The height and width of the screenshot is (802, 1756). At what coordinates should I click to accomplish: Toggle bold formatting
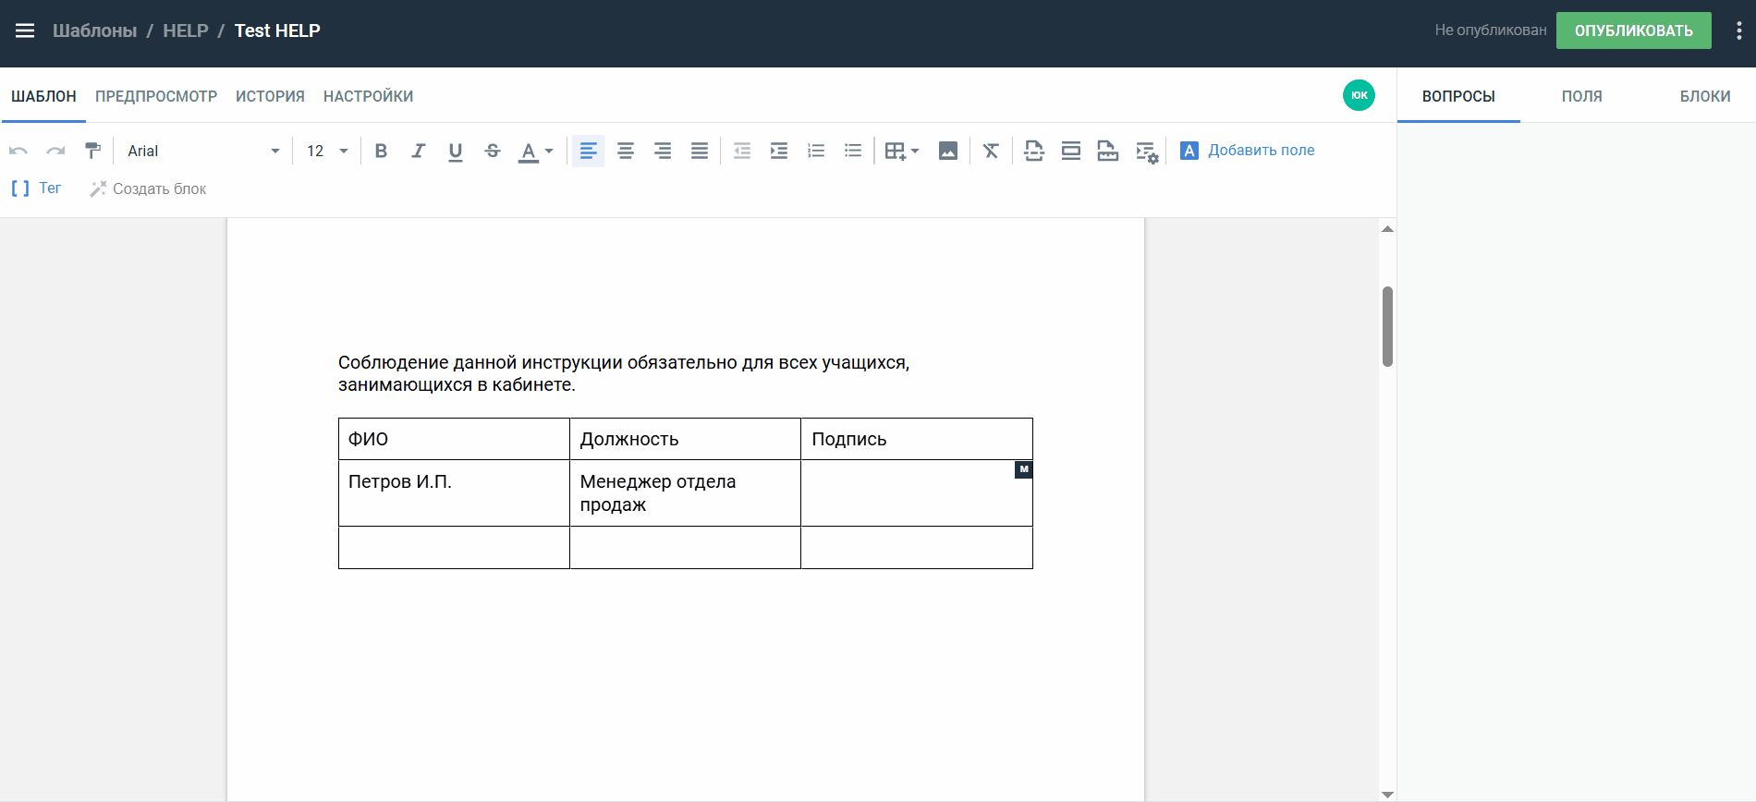point(381,151)
